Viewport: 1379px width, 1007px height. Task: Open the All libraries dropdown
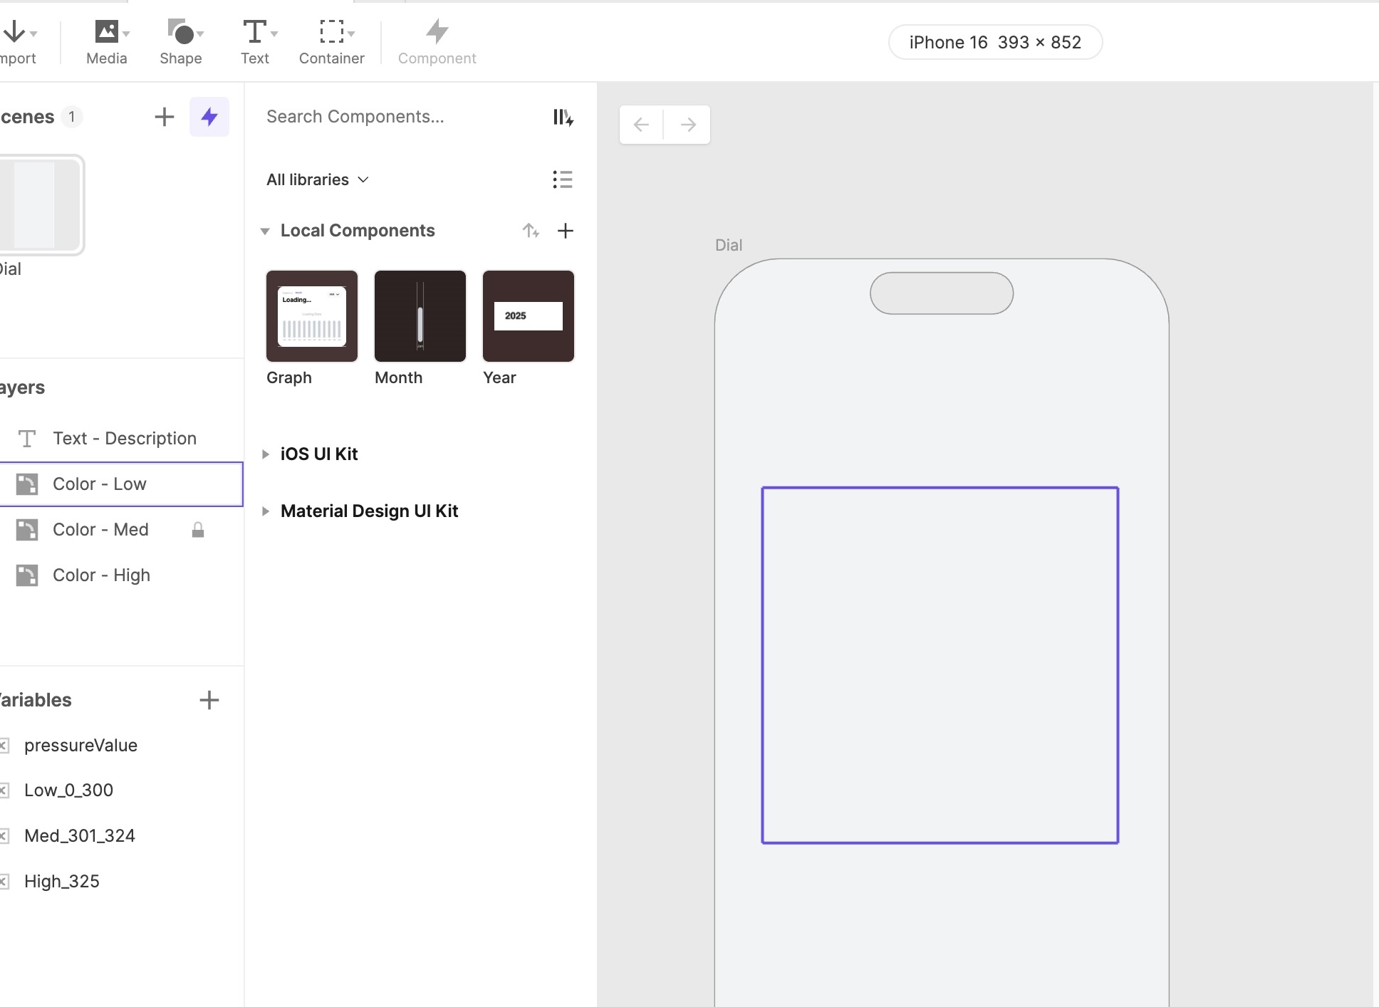click(x=318, y=179)
